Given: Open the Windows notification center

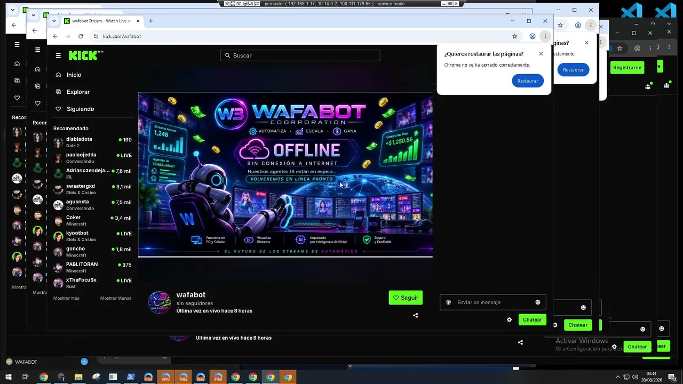Looking at the screenshot, I should point(672,377).
